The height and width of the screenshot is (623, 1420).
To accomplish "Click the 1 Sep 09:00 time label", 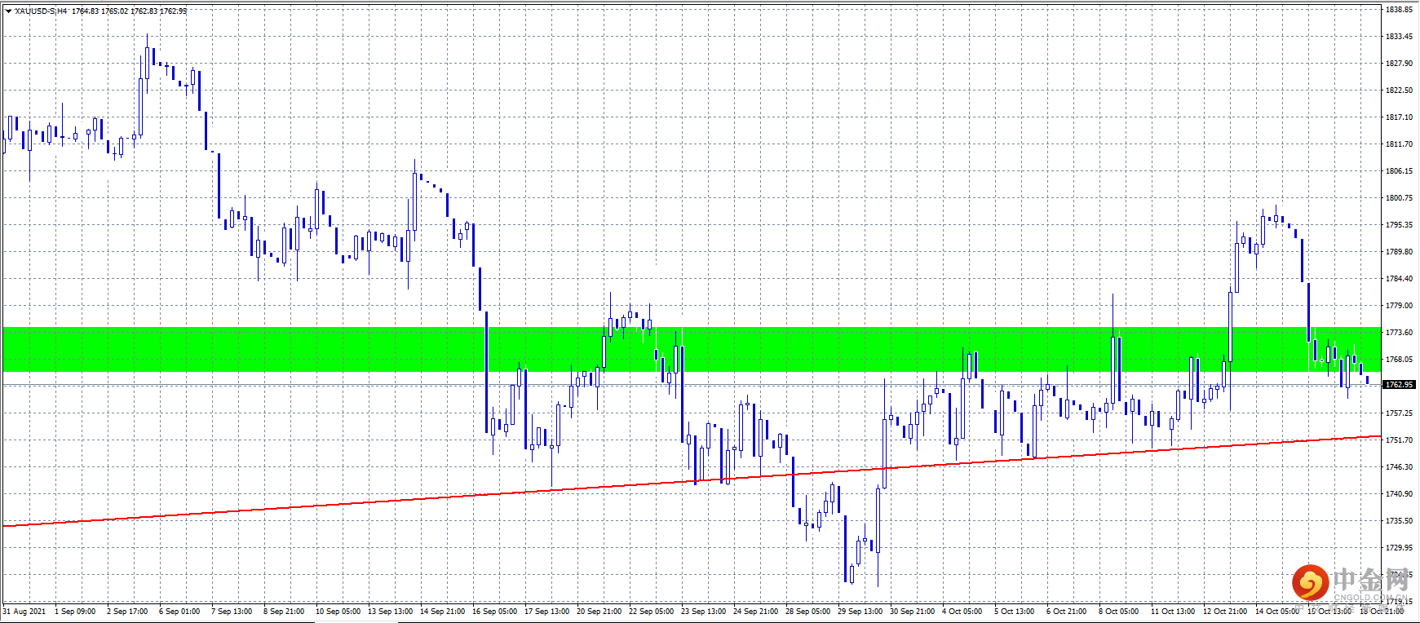I will 75,612.
